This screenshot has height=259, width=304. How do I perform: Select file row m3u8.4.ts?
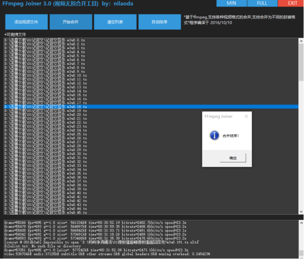(x=151, y=52)
